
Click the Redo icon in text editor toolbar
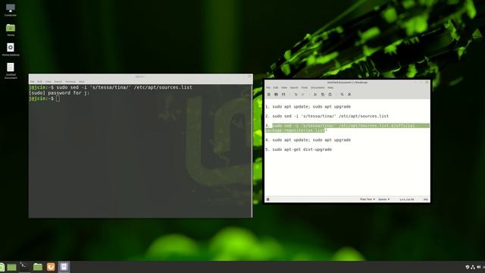pyautogui.click(x=303, y=94)
